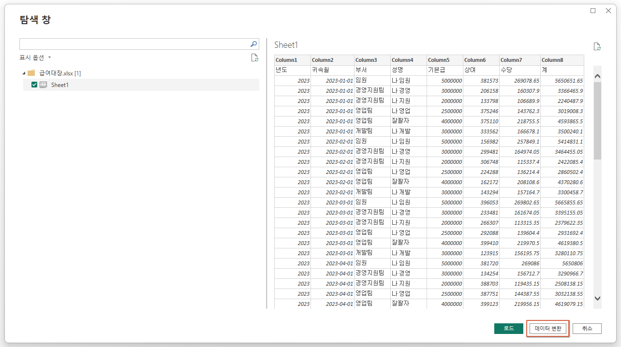Click the 계 cell
Viewport: 621px width, 347px height.
[562, 70]
